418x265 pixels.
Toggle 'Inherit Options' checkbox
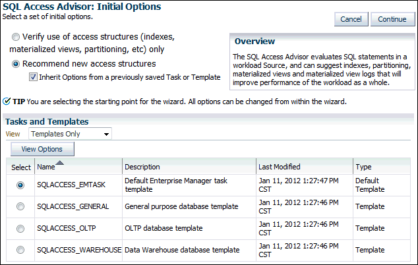[x=34, y=77]
